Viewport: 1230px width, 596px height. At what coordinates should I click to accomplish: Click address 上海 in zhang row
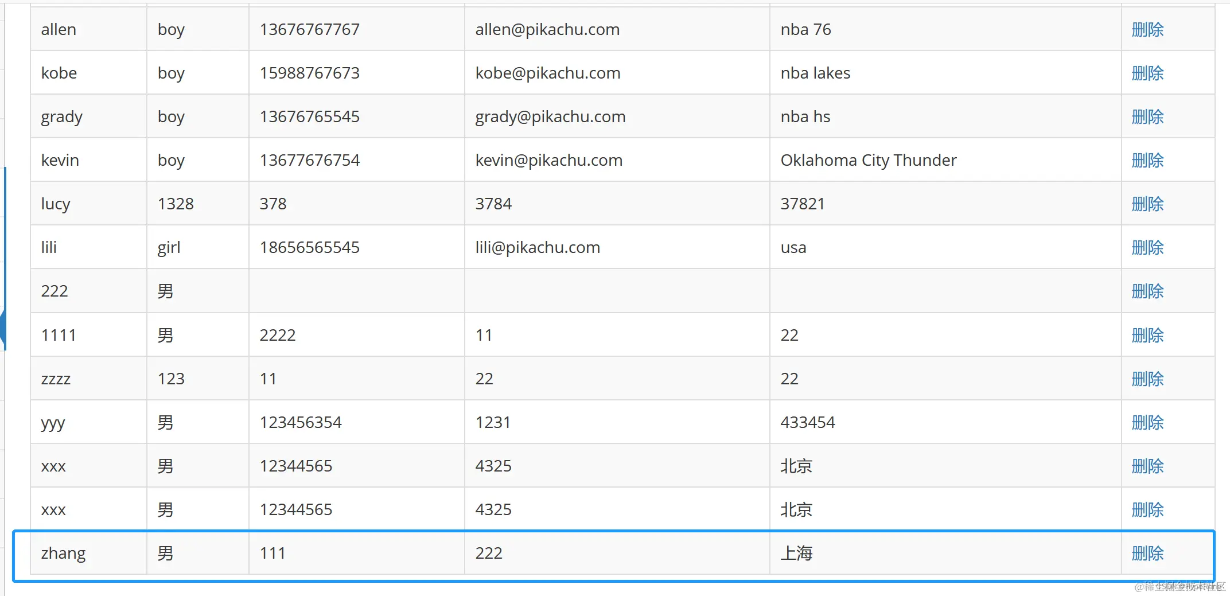click(796, 553)
